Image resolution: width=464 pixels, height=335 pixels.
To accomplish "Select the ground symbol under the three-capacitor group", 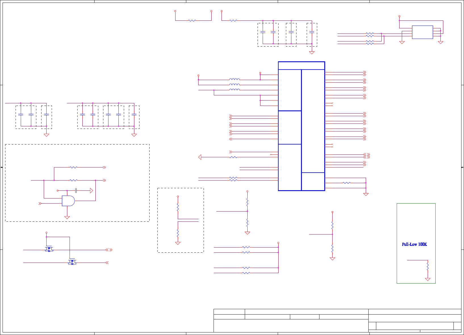I will click(46, 135).
